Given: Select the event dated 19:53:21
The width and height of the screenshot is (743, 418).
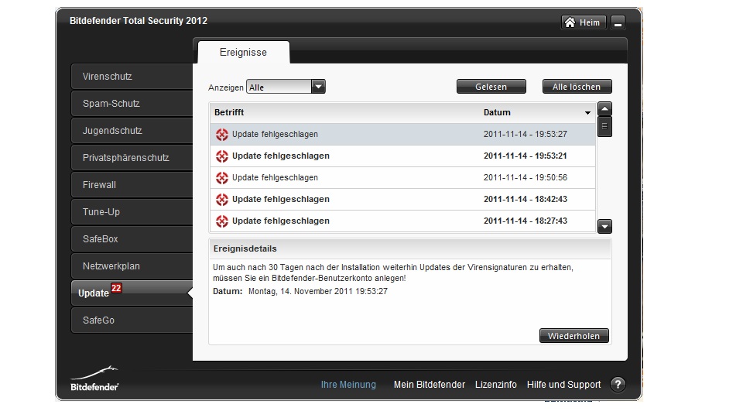Looking at the screenshot, I should [402, 156].
